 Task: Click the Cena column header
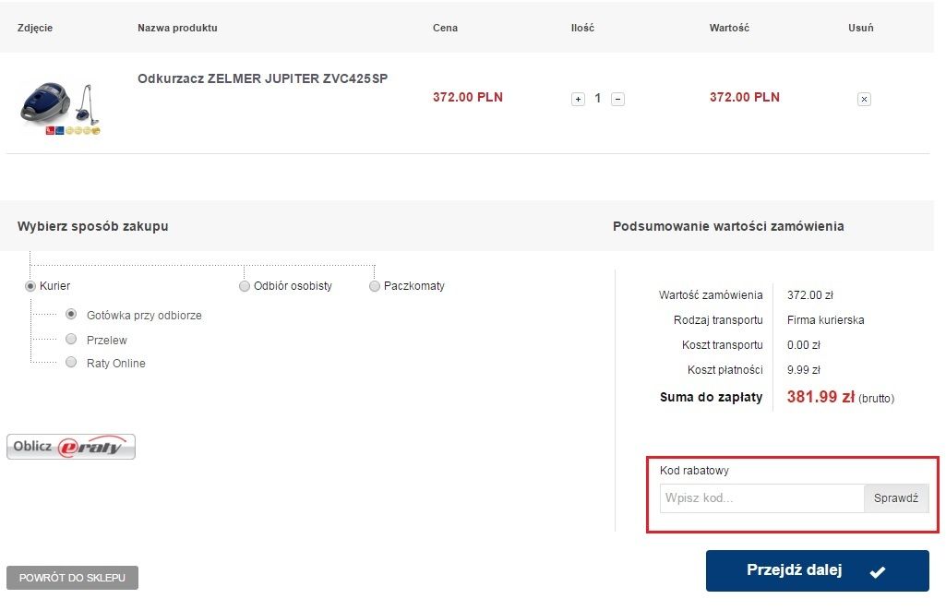point(445,28)
